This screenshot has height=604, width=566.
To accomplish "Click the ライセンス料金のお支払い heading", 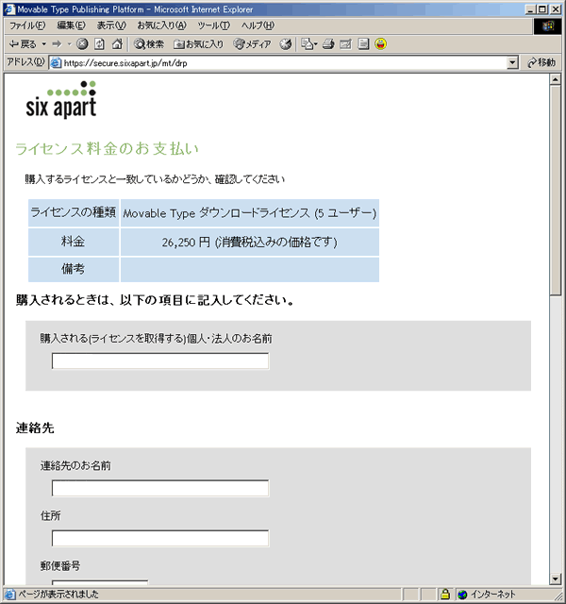I will (107, 149).
